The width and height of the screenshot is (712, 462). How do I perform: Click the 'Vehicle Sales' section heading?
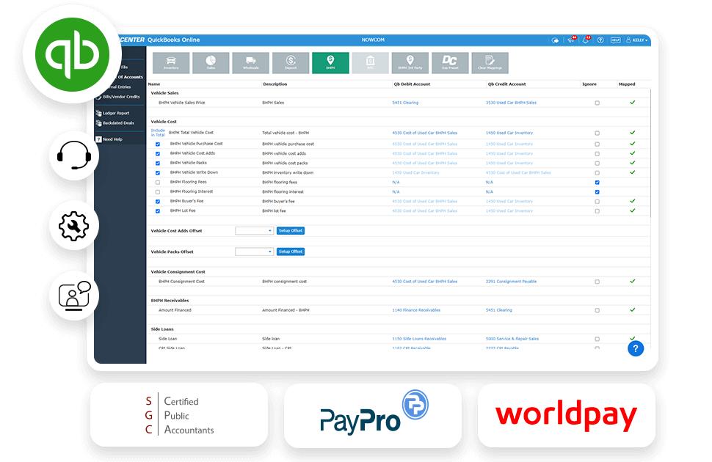[164, 93]
